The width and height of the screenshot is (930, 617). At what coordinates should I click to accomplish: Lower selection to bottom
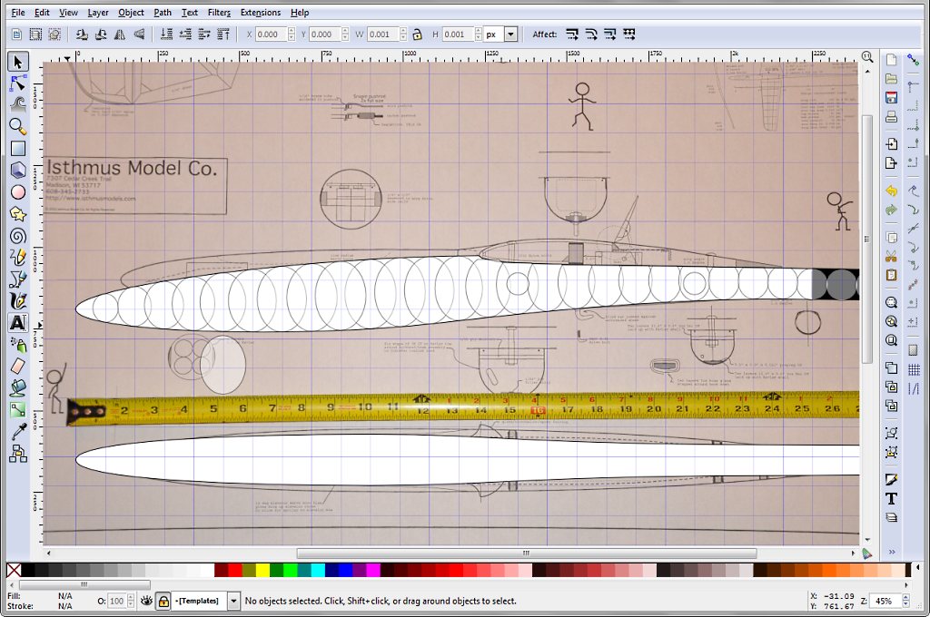tap(167, 34)
